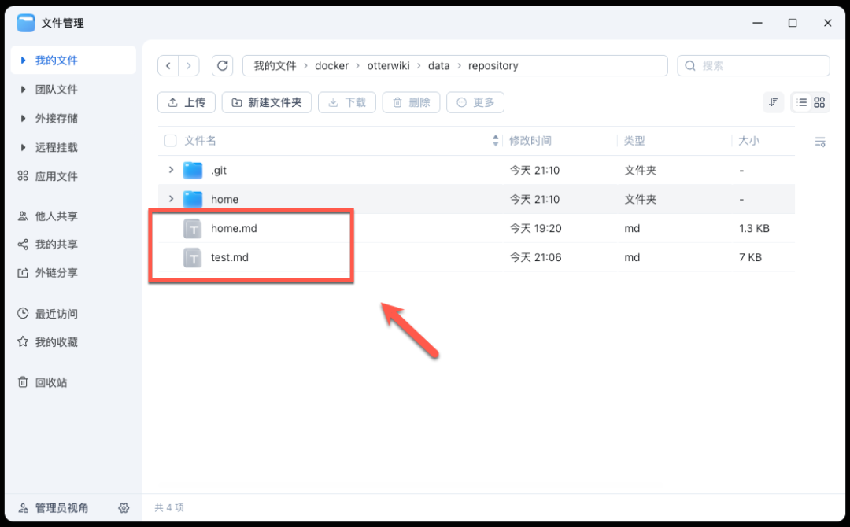The image size is (850, 527).
Task: Click the 类型 column header
Action: coord(634,141)
